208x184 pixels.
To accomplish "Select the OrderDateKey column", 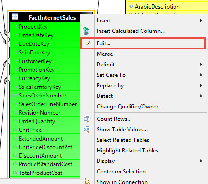I will (44, 35).
